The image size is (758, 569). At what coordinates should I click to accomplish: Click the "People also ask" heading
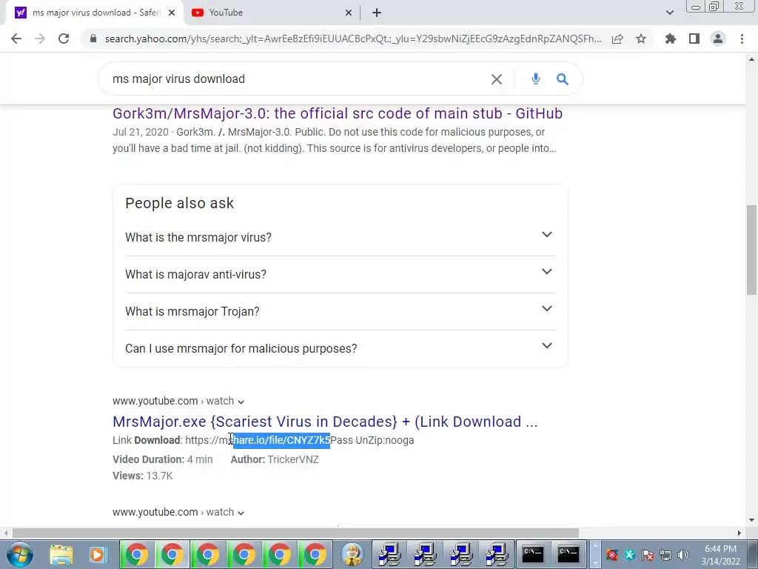(x=179, y=203)
